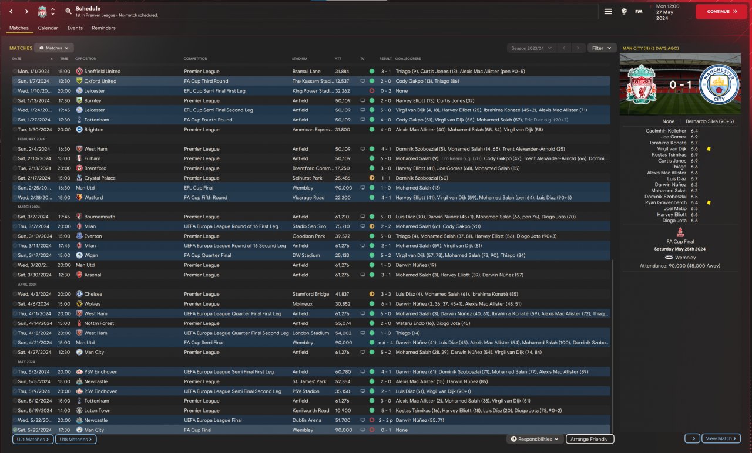Screen dimensions: 752x453
Task: Switch to the Calendar tab
Action: (48, 28)
